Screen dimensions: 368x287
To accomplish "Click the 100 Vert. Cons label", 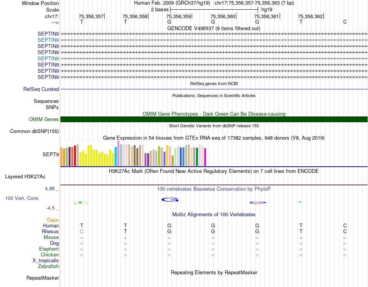I will [22, 198].
